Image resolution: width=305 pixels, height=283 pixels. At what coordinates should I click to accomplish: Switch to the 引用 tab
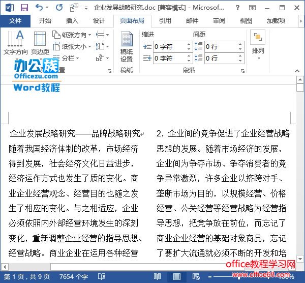[165, 21]
